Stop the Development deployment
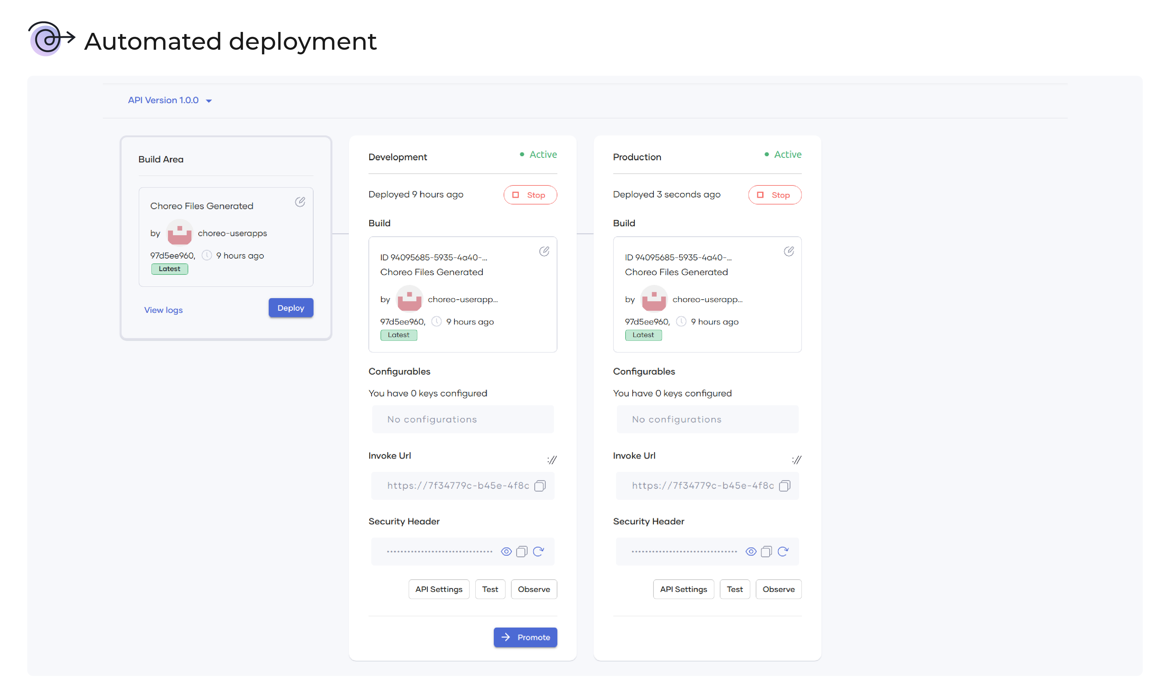Image resolution: width=1170 pixels, height=700 pixels. tap(530, 195)
